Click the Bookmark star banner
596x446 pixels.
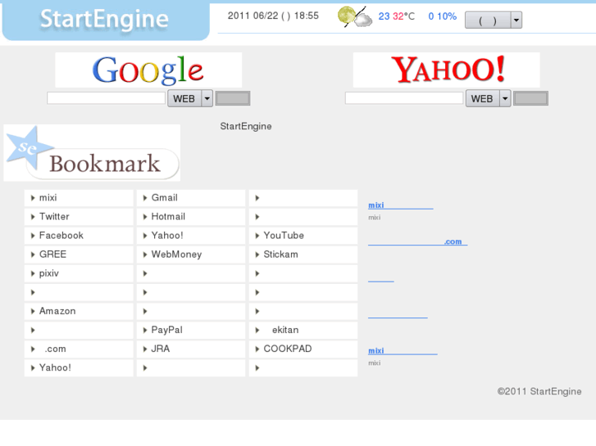click(92, 153)
